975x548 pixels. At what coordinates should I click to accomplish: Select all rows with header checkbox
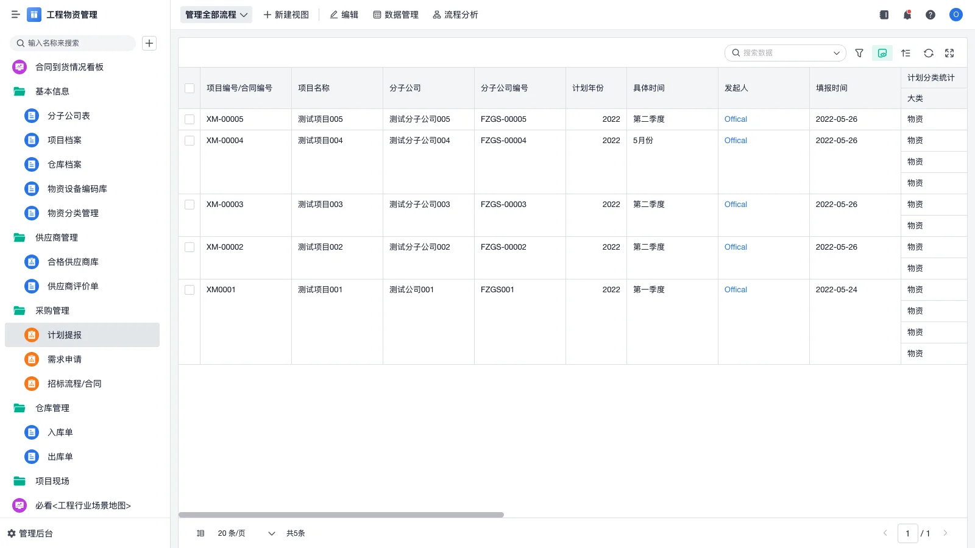point(190,88)
